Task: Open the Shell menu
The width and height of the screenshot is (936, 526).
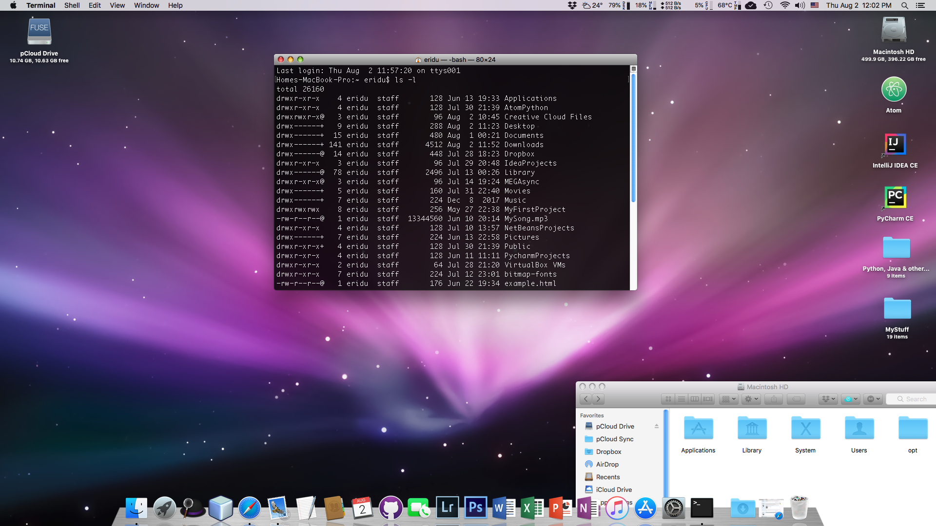Action: tap(72, 5)
